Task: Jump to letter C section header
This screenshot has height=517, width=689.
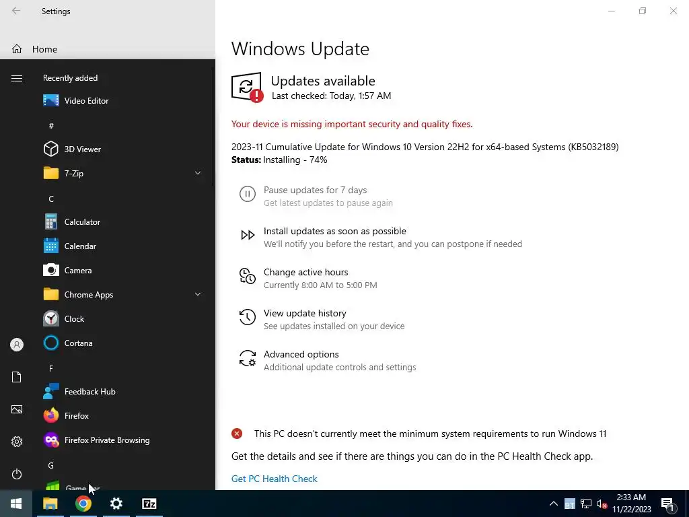Action: [51, 199]
